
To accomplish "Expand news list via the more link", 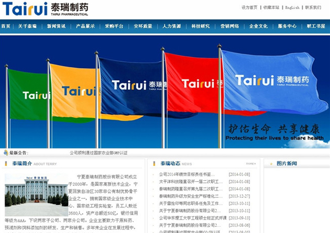I will click(x=250, y=163).
